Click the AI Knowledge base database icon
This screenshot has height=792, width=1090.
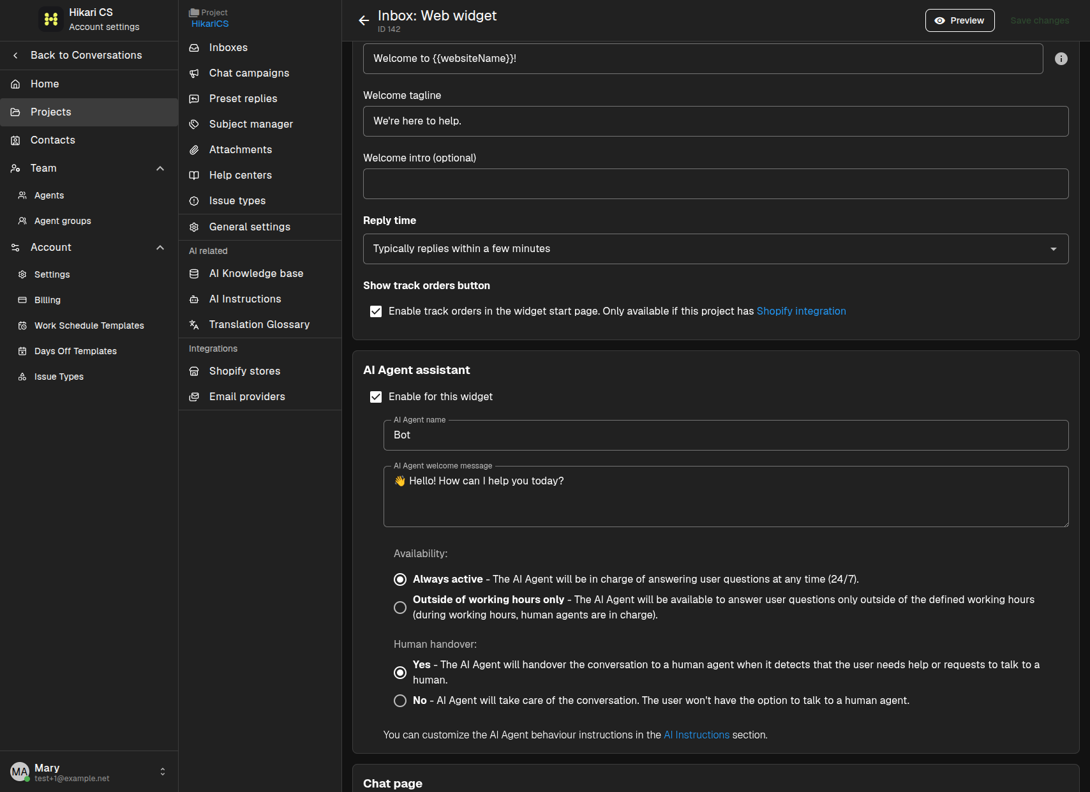[194, 274]
